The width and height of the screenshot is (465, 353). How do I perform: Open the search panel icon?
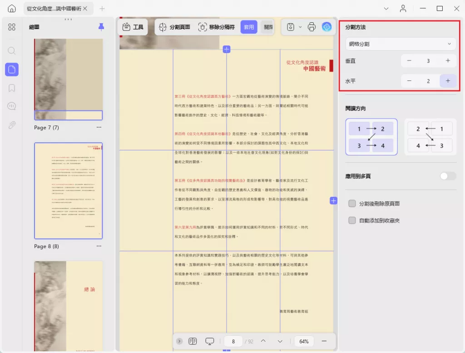coord(11,51)
